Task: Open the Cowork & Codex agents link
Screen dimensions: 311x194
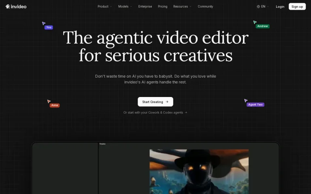Action: pos(155,112)
